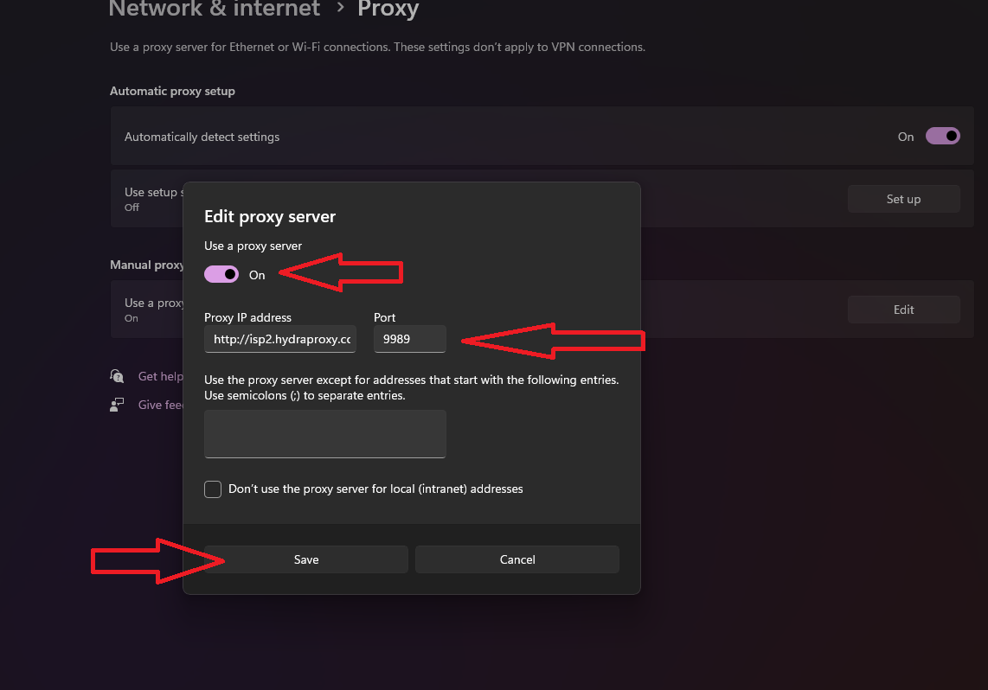The width and height of the screenshot is (988, 690).
Task: Click the proxy exceptions text box
Action: (324, 433)
